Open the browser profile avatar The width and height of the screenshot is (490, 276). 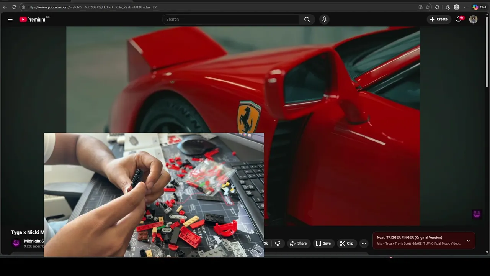[456, 7]
